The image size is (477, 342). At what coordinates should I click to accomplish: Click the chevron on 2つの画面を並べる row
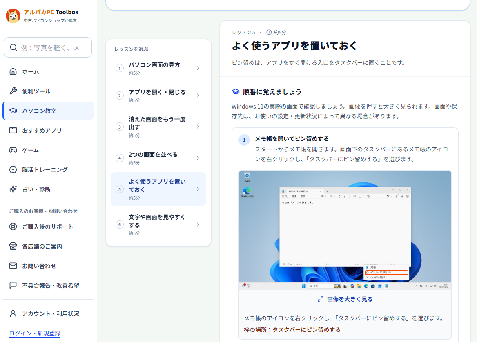198,158
